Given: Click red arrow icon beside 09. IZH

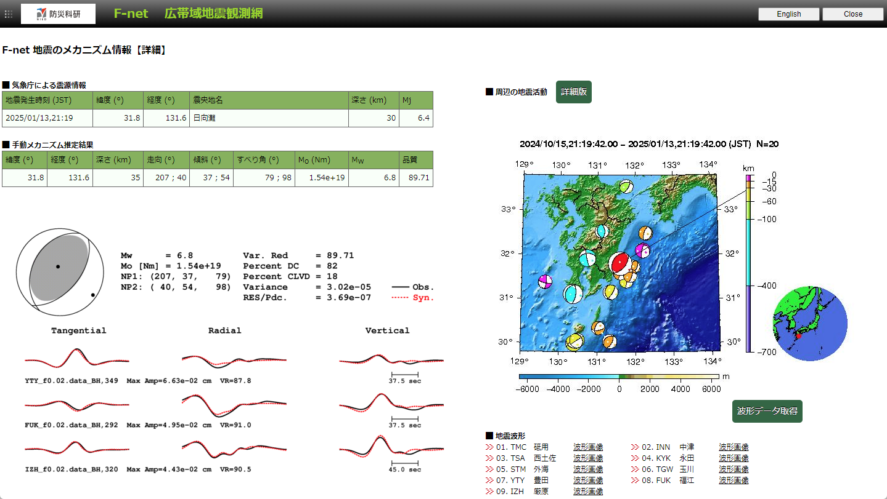Looking at the screenshot, I should pos(490,492).
